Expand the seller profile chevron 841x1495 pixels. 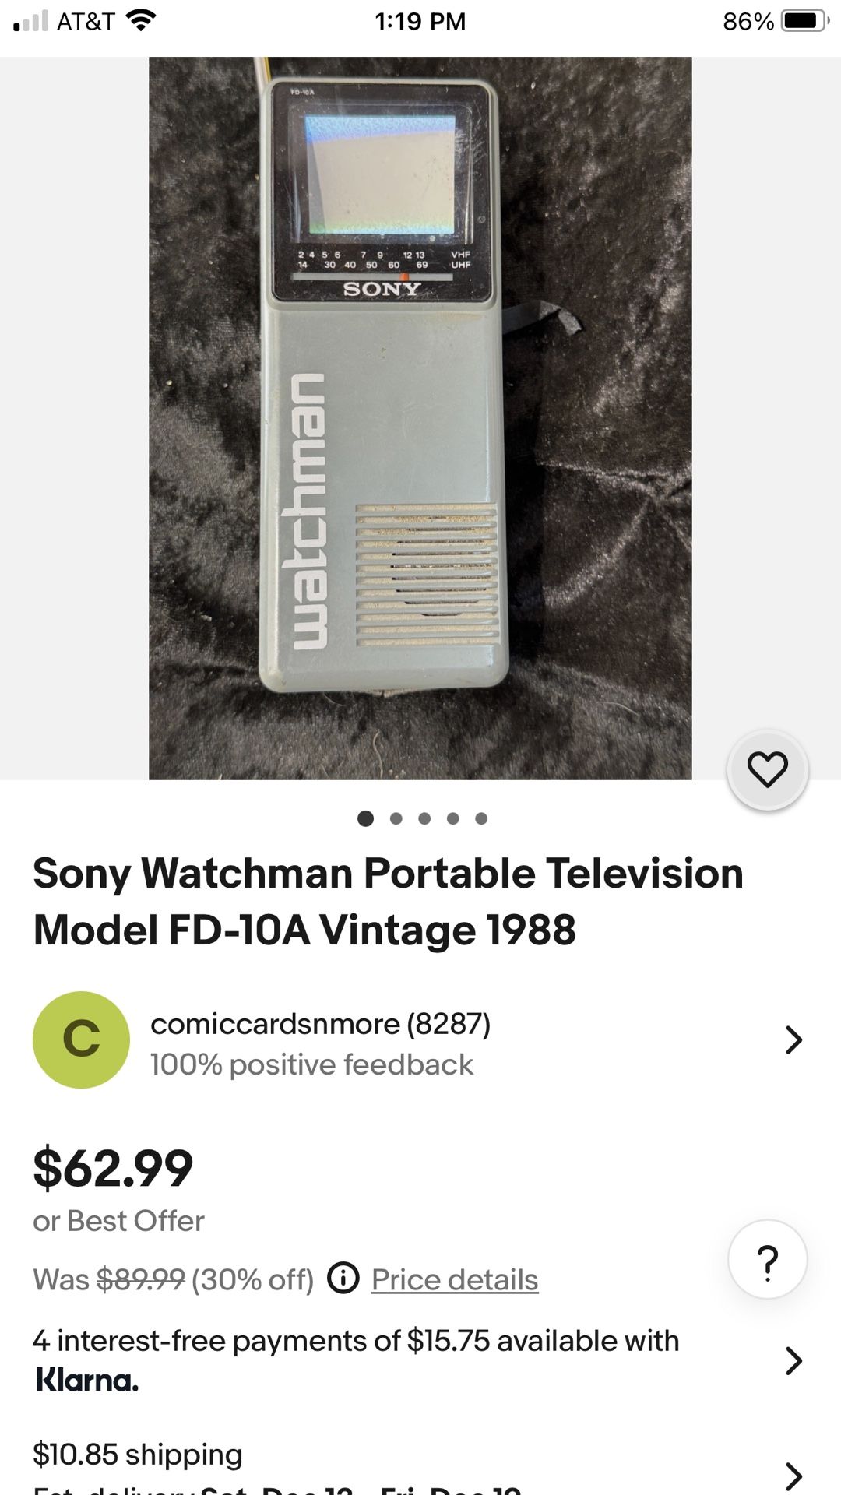pos(794,1039)
